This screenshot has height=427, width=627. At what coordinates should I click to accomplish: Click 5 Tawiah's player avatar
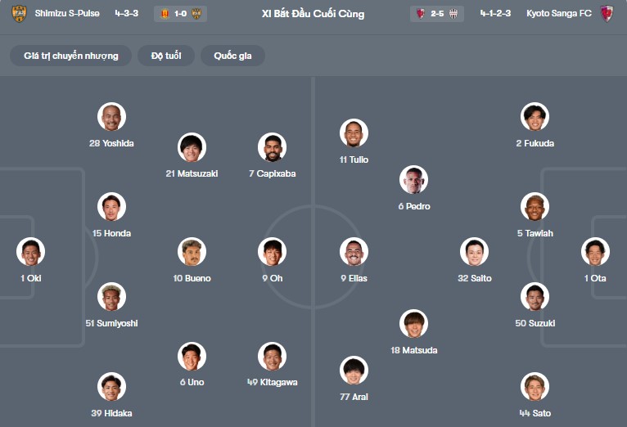[x=535, y=207]
